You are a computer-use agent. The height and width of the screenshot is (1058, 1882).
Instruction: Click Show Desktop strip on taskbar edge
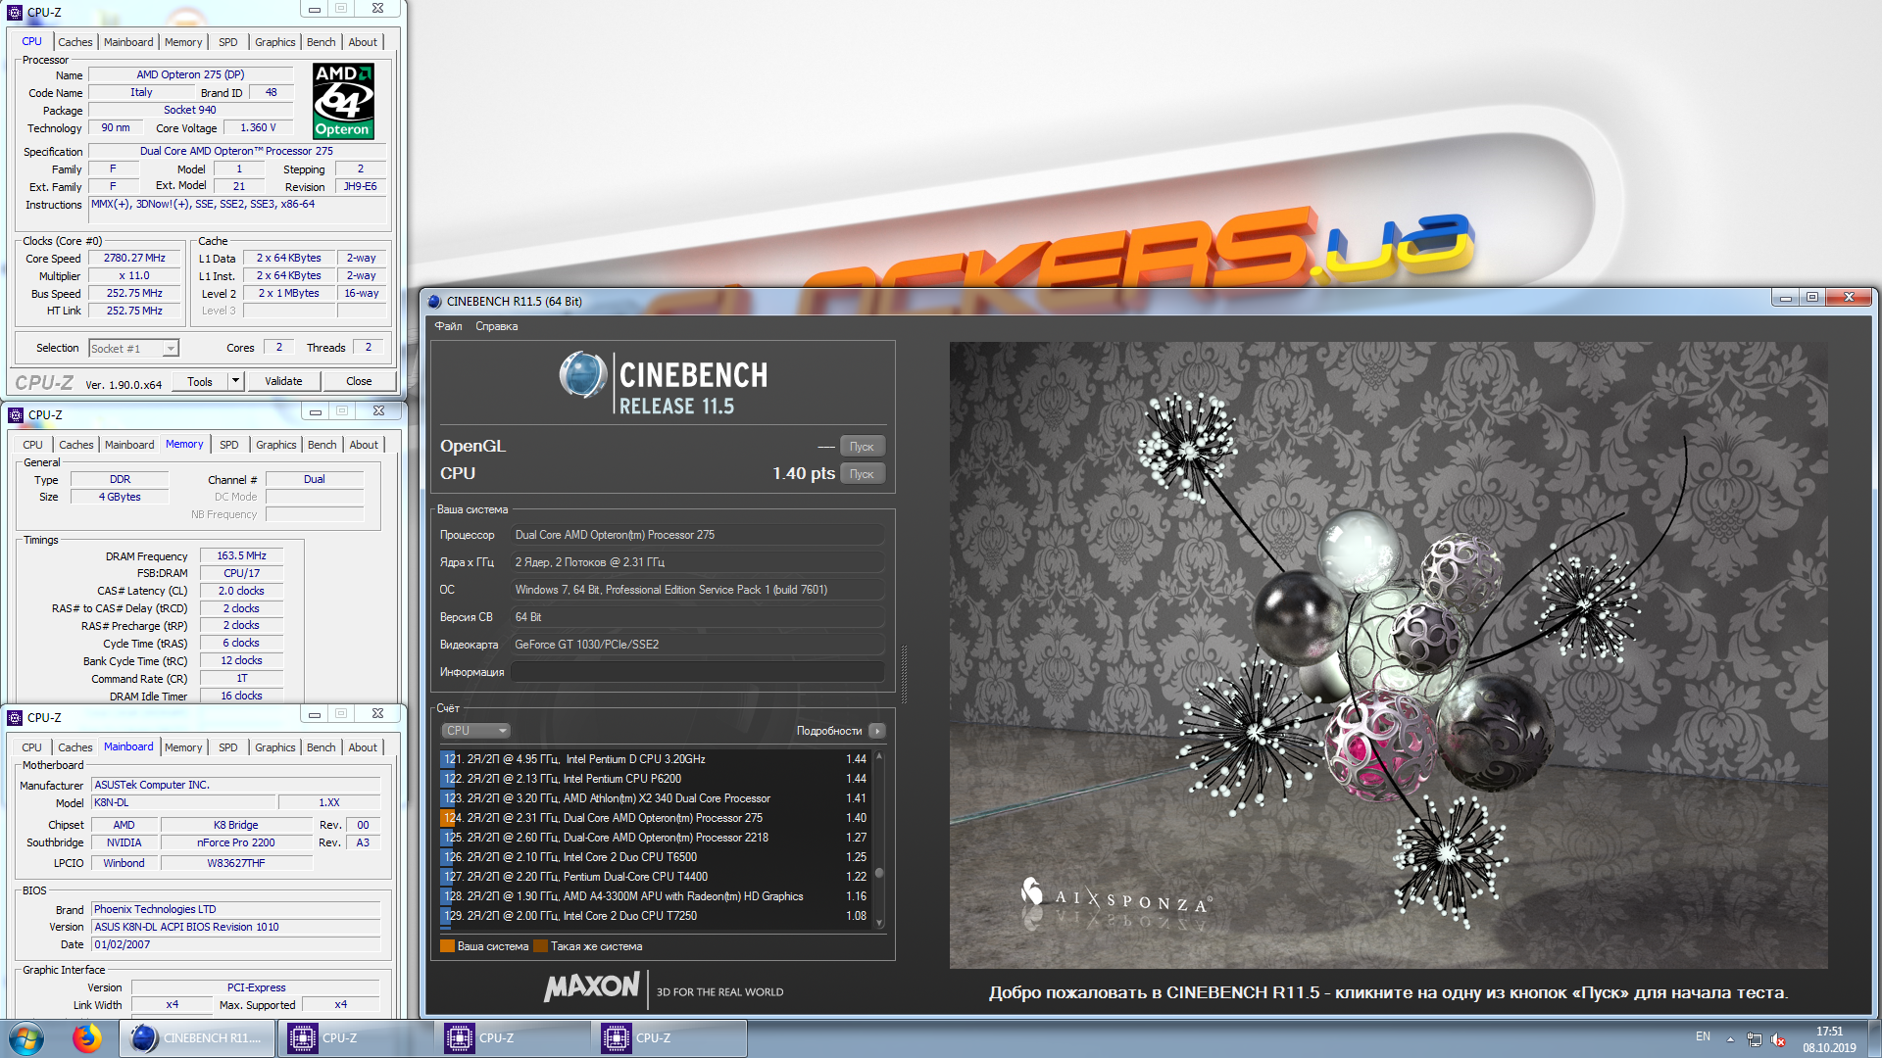1874,1038
